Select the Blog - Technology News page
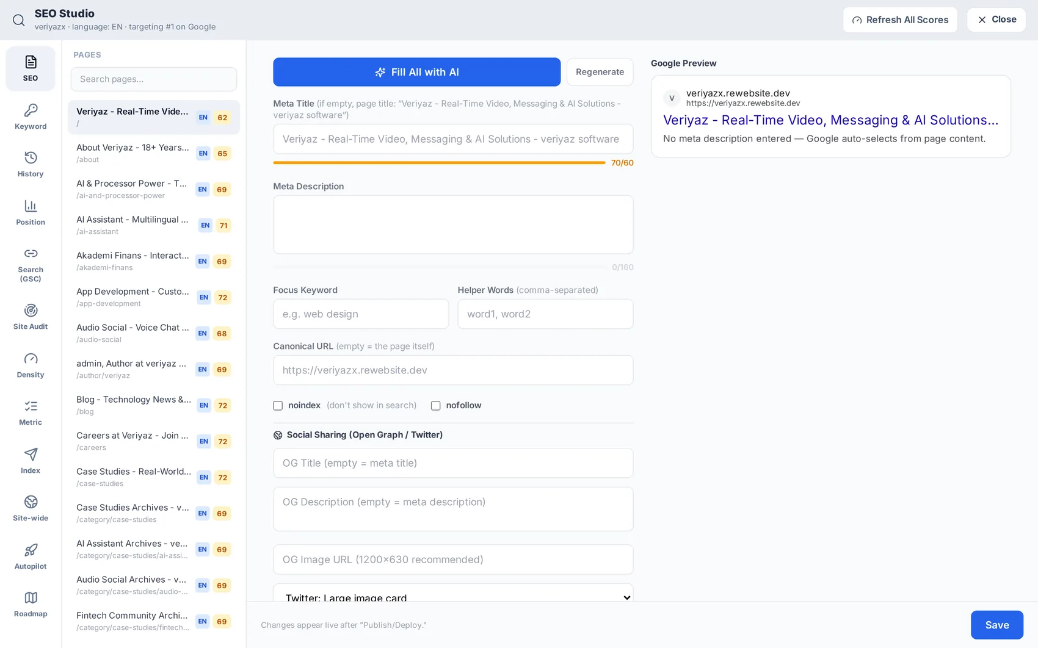This screenshot has height=648, width=1038. [x=154, y=405]
